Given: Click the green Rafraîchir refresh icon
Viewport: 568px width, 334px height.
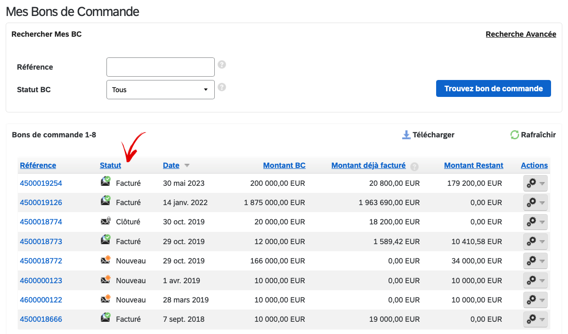Looking at the screenshot, I should click(x=515, y=135).
